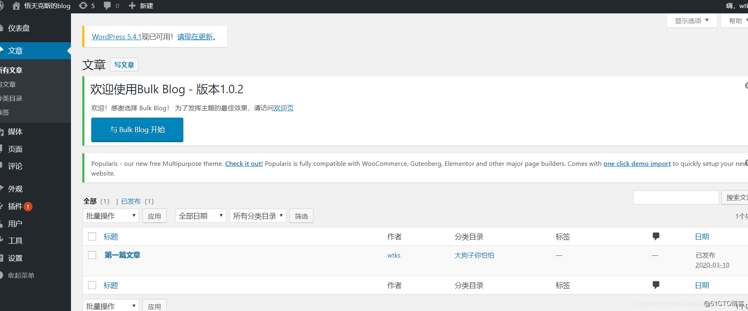Open the updates icon showing 5
748x311 pixels.
pos(87,6)
